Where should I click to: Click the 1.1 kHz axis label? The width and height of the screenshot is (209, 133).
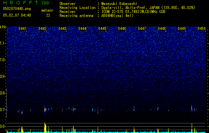click(x=3, y=43)
